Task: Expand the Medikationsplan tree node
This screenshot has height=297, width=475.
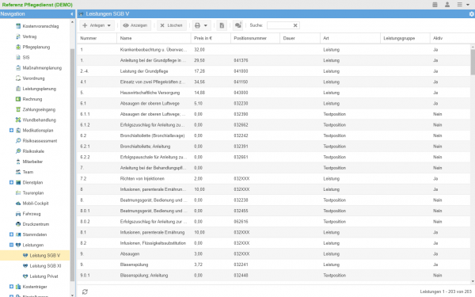Action: [x=11, y=131]
